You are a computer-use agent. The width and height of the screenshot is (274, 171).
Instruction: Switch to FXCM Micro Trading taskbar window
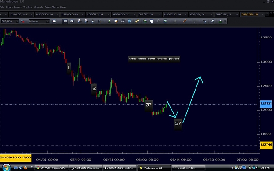[120, 168]
